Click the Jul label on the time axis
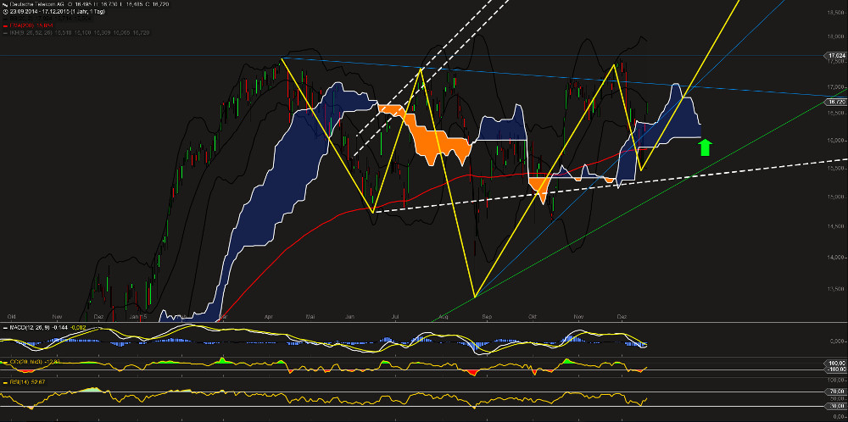This screenshot has width=848, height=422. tap(395, 317)
